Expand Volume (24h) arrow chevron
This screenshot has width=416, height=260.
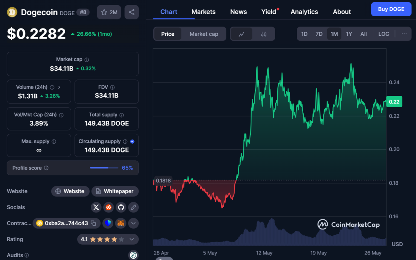coord(59,87)
